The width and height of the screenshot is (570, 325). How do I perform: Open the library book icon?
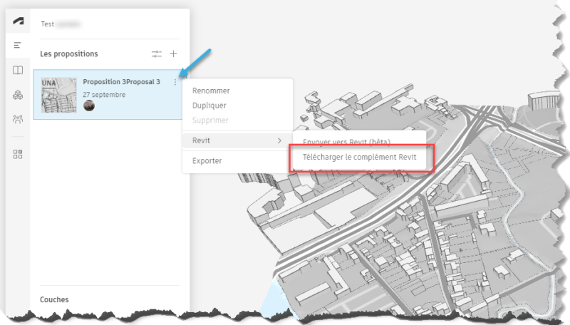point(18,71)
